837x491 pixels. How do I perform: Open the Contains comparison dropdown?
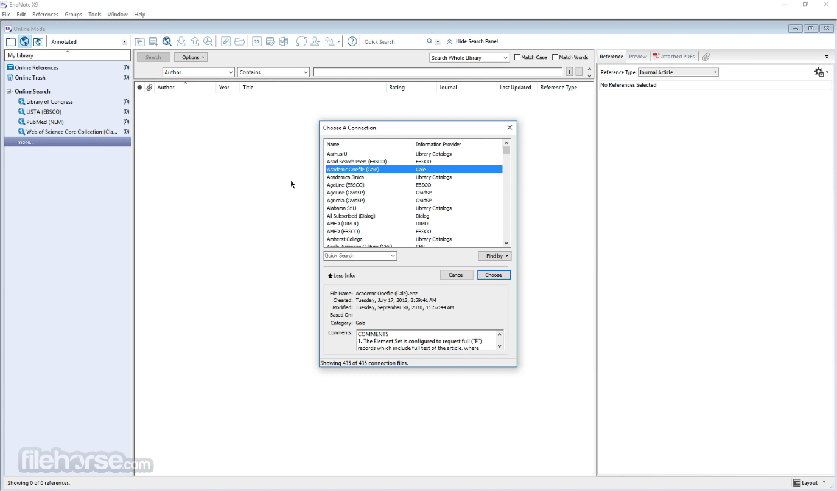coord(274,72)
